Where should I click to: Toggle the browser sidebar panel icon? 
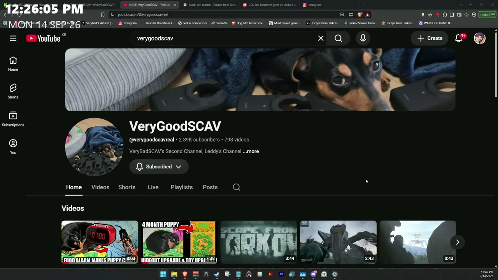(x=452, y=14)
